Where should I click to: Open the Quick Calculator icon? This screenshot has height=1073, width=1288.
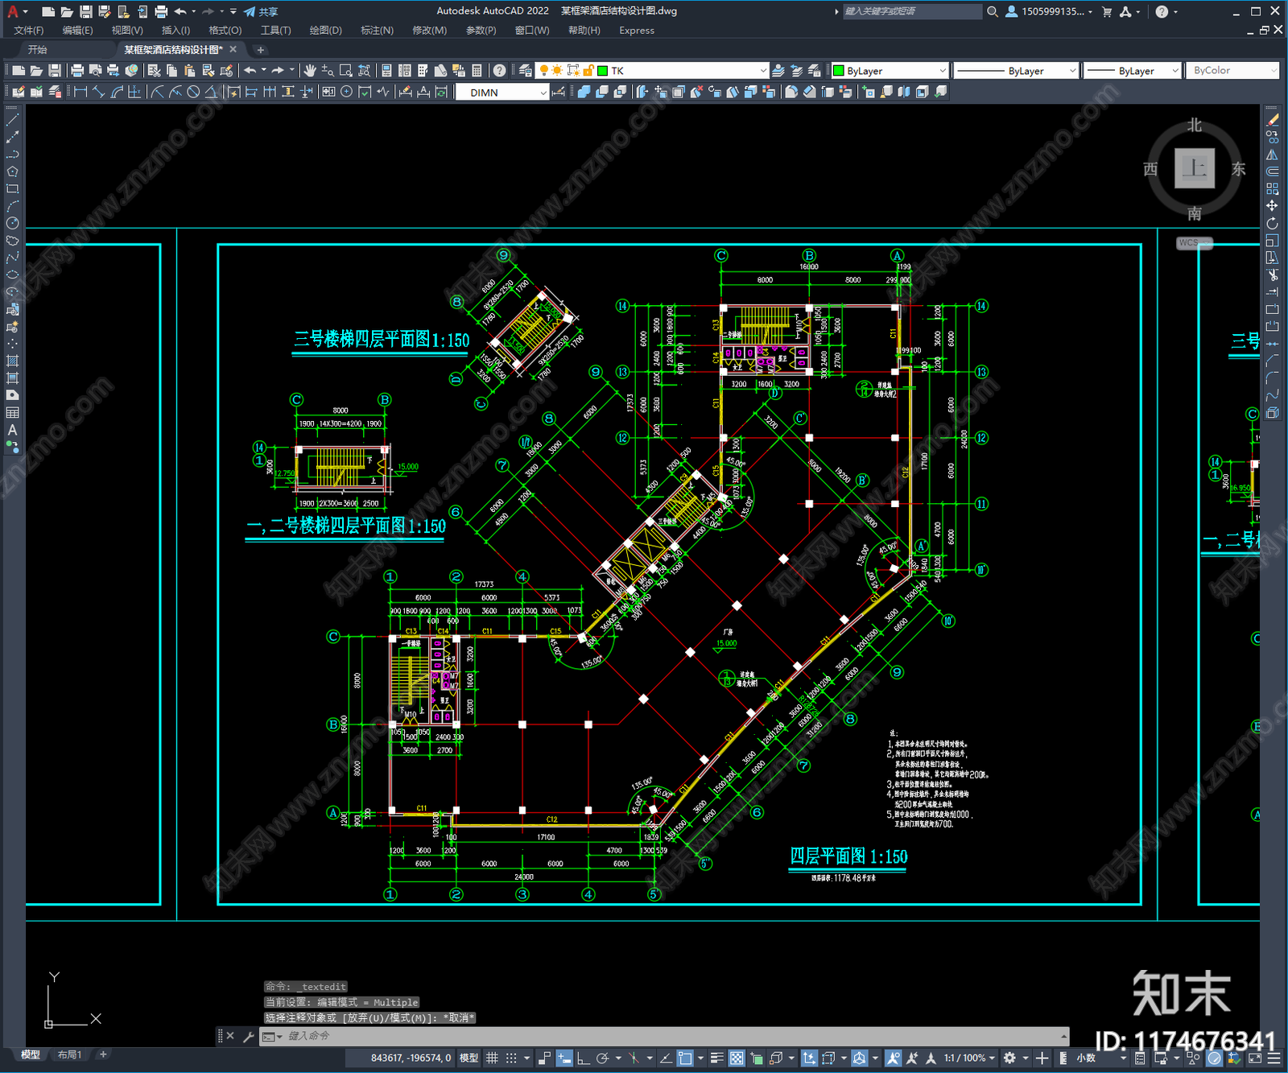(477, 71)
